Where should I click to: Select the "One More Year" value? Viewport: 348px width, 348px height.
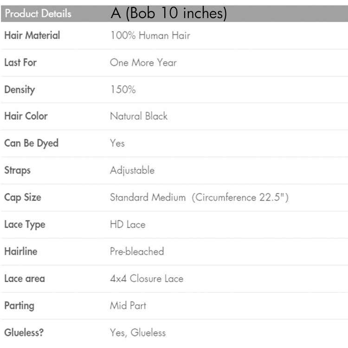pos(143,62)
